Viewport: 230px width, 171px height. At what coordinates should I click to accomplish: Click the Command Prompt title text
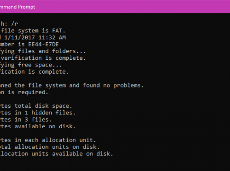point(18,7)
